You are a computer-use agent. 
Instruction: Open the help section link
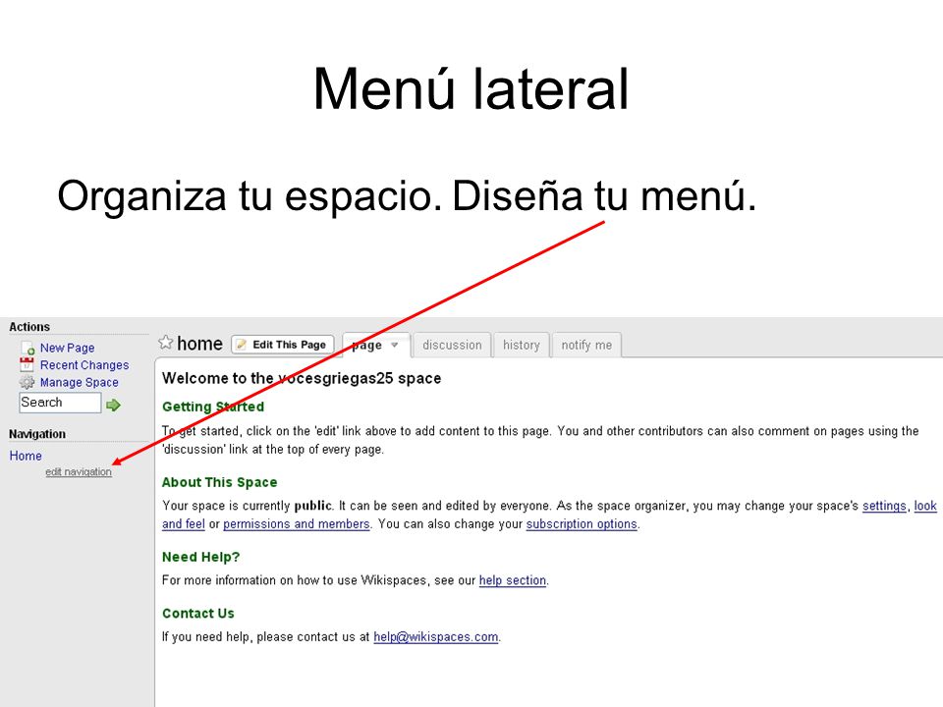(513, 580)
